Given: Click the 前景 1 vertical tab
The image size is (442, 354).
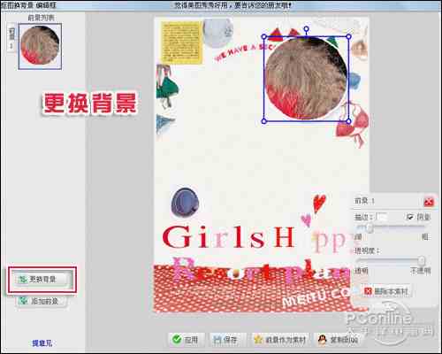Looking at the screenshot, I should tap(11, 38).
